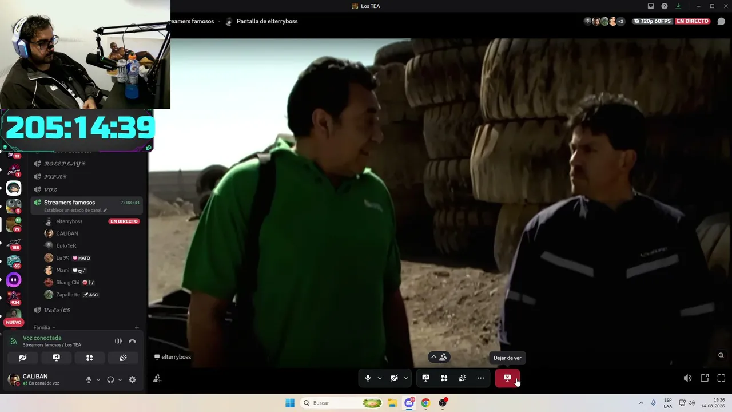Mute microphone in the user panel
The image size is (732, 412).
(89, 379)
